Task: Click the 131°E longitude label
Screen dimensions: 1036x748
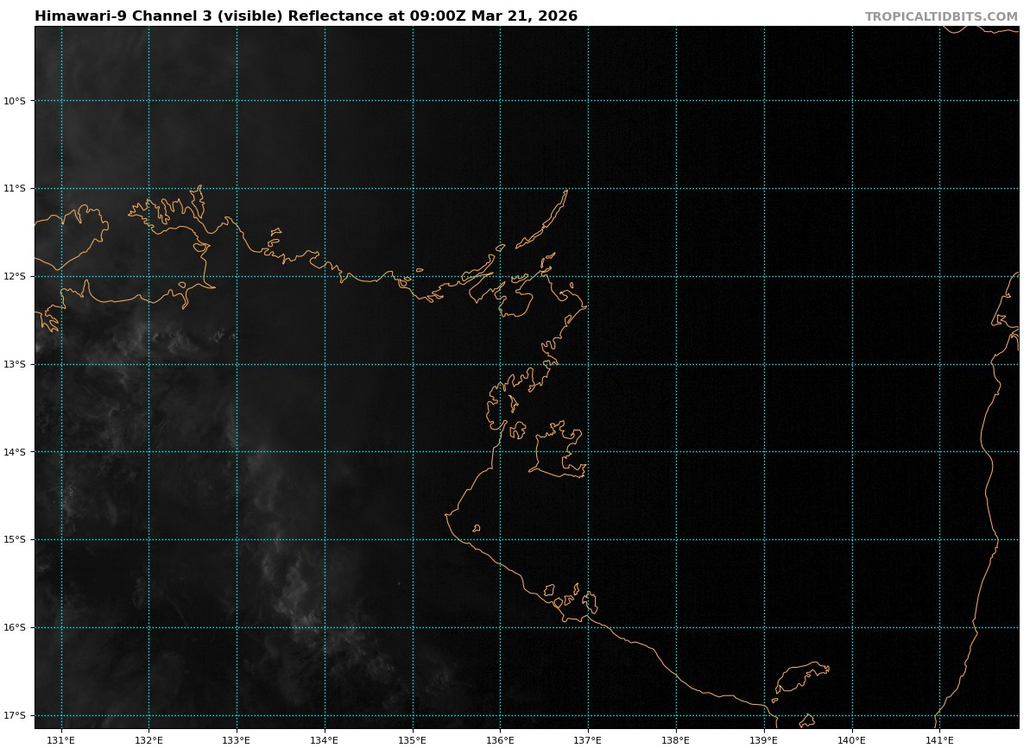Action: pos(61,739)
